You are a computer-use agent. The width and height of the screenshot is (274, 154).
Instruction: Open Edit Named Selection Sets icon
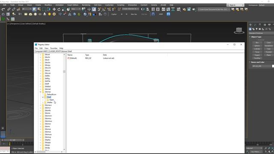[x=119, y=9]
